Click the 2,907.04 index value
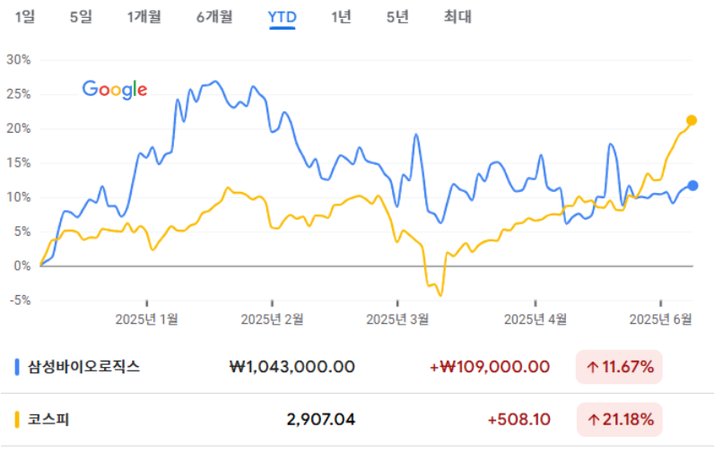 point(321,419)
